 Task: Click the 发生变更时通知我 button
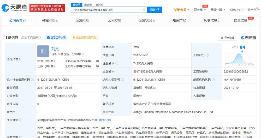84,38
